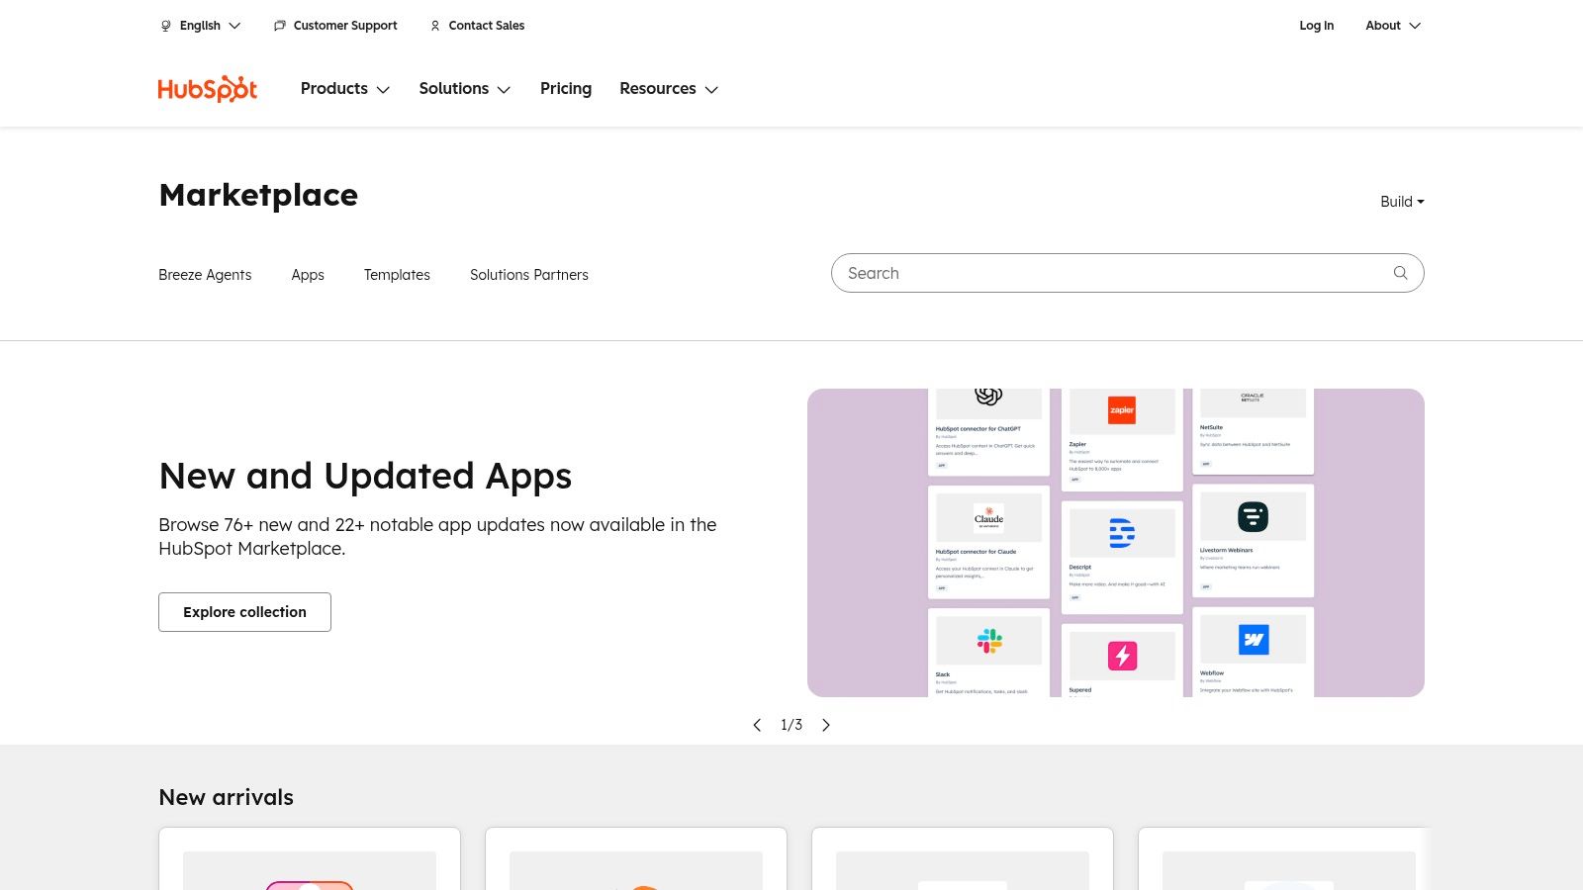This screenshot has width=1583, height=890.
Task: Click the Customer Support chat icon
Action: pyautogui.click(x=279, y=25)
